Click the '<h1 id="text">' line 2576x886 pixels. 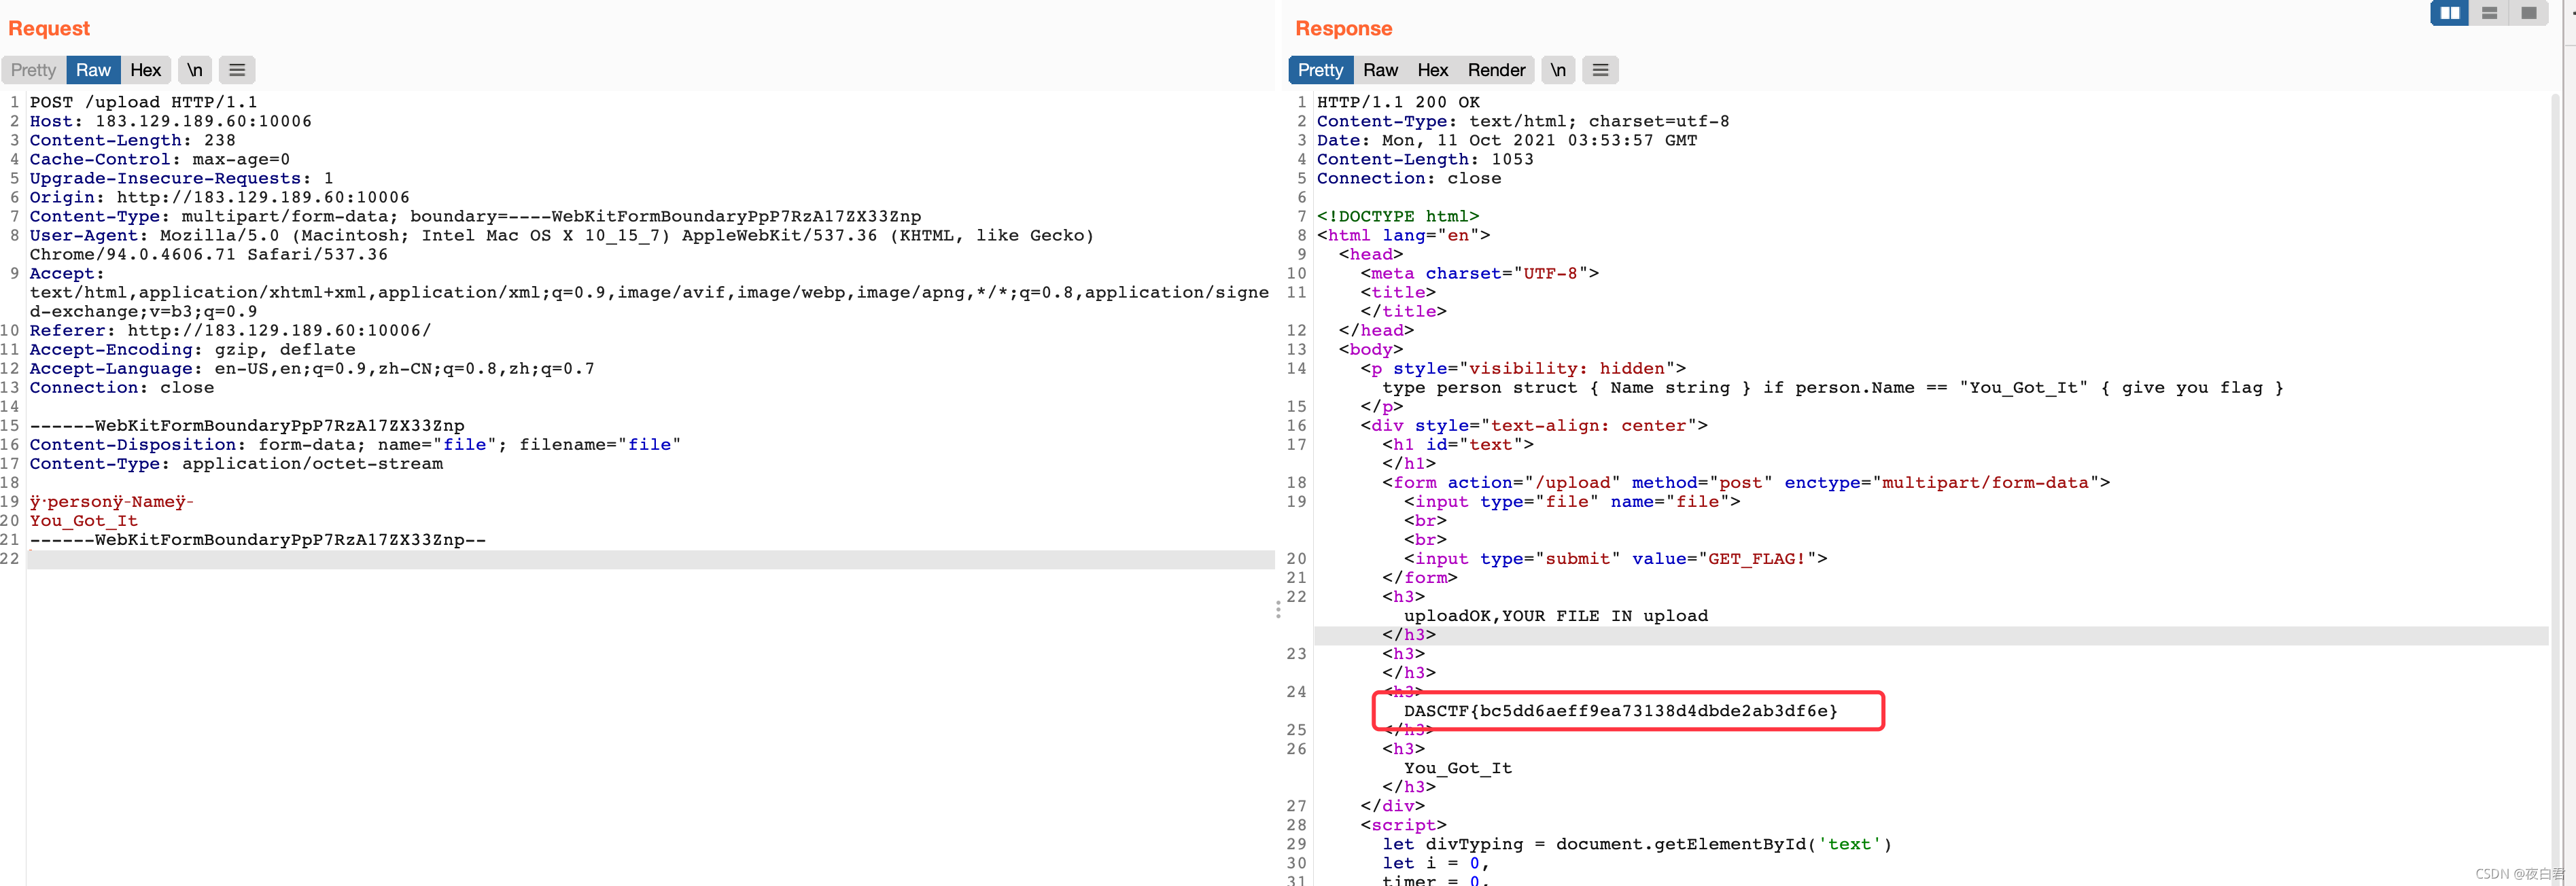pyautogui.click(x=1458, y=444)
